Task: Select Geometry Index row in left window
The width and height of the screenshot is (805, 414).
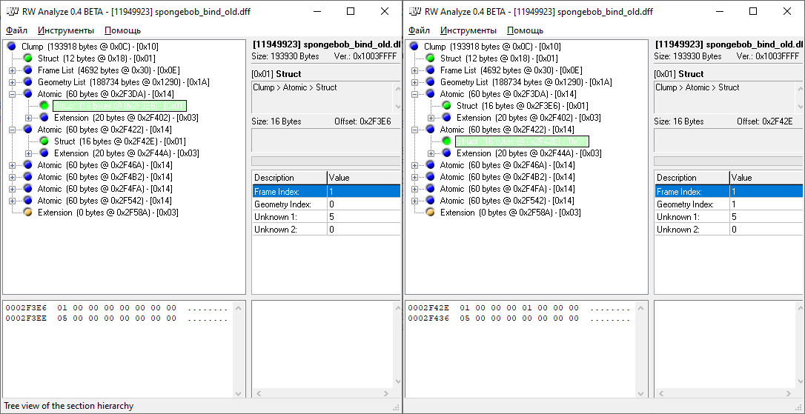Action: [326, 204]
